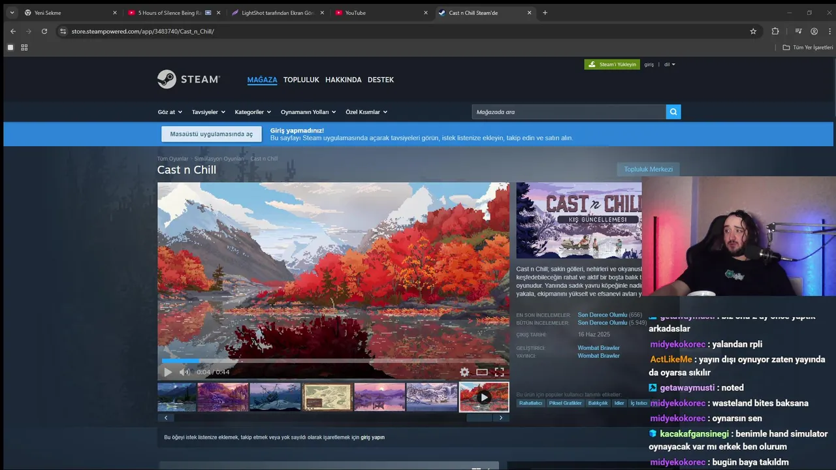The image size is (836, 470).
Task: Switch to the LightShot browser tab
Action: tap(278, 12)
